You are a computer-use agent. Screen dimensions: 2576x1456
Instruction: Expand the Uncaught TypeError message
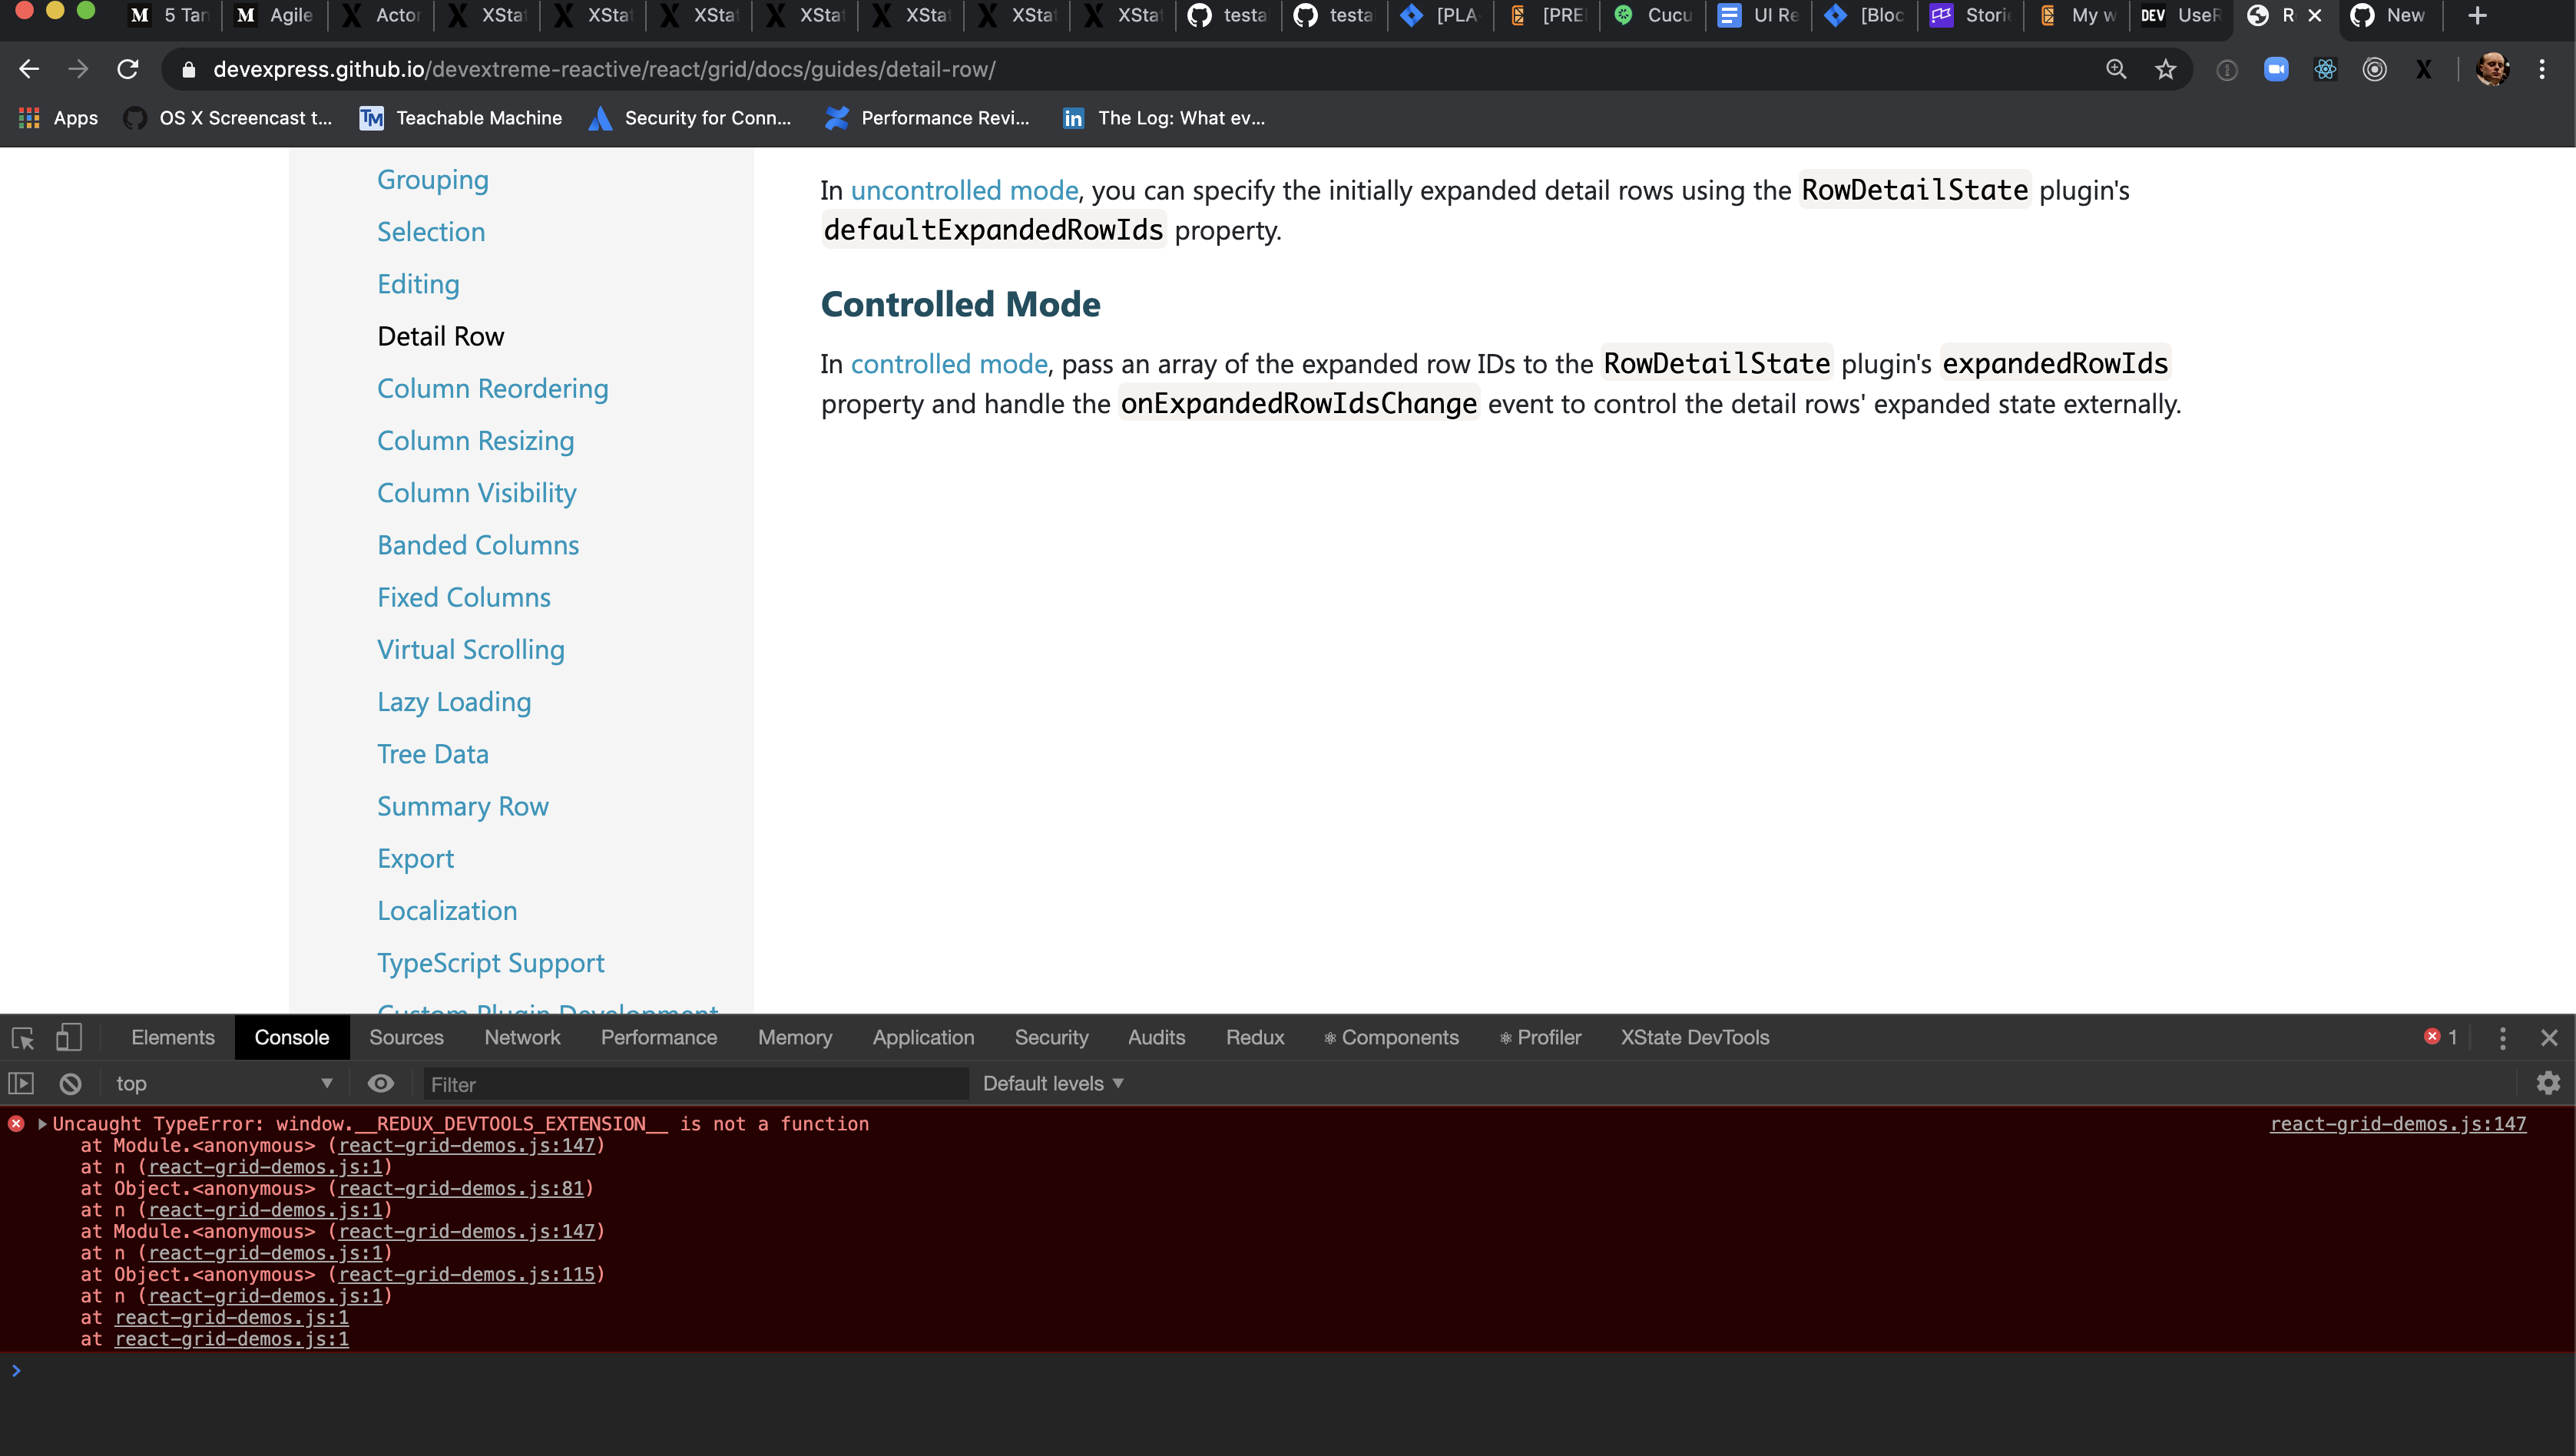[43, 1124]
